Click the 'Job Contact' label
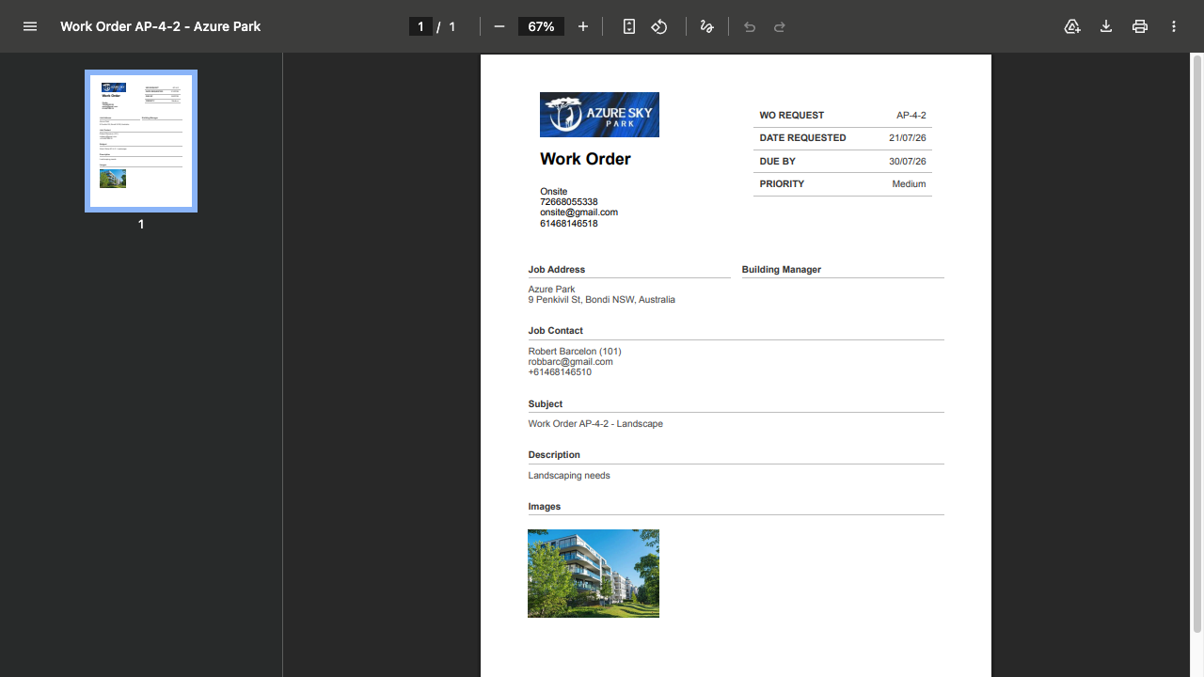The image size is (1204, 677). (556, 331)
